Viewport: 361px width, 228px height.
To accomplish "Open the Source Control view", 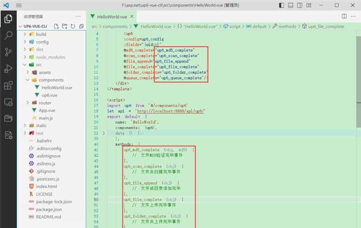I will (x=8, y=52).
